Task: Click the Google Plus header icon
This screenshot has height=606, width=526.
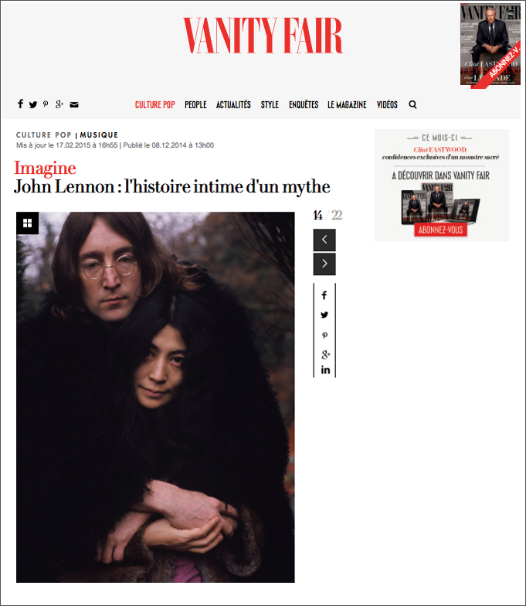Action: 59,104
